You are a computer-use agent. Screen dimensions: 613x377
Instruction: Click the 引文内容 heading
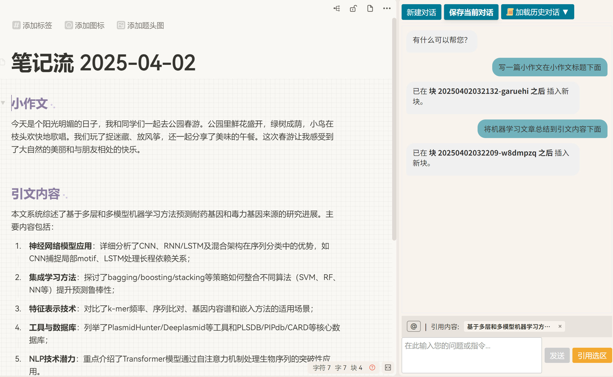click(36, 194)
